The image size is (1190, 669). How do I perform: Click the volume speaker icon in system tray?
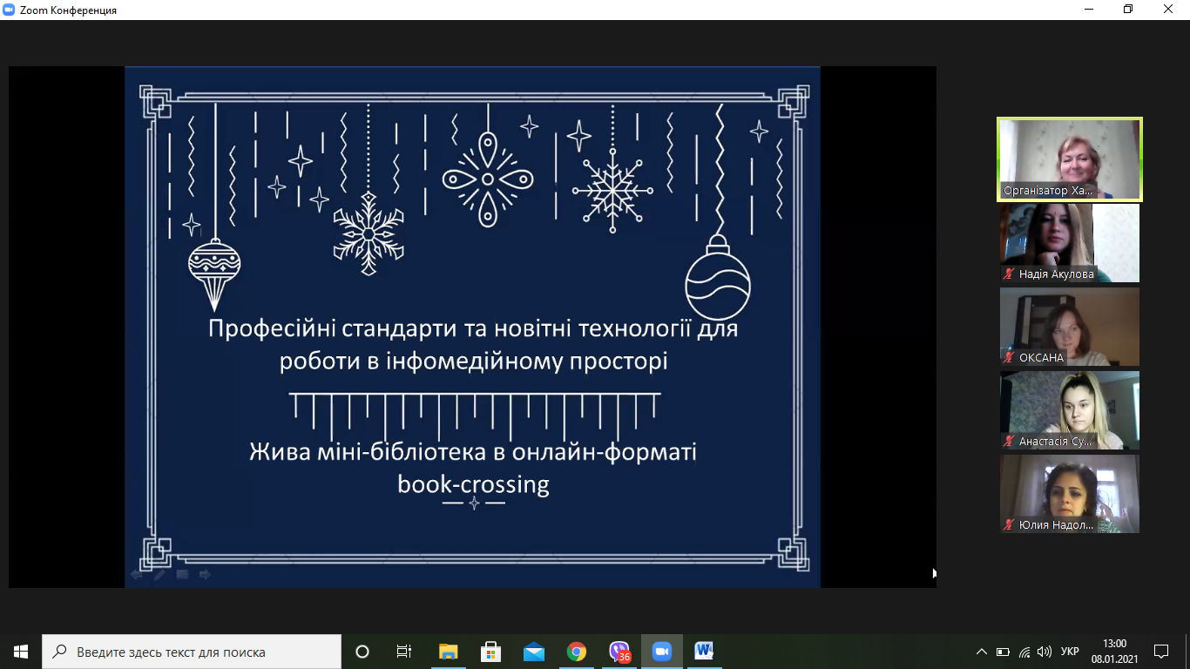[1044, 652]
